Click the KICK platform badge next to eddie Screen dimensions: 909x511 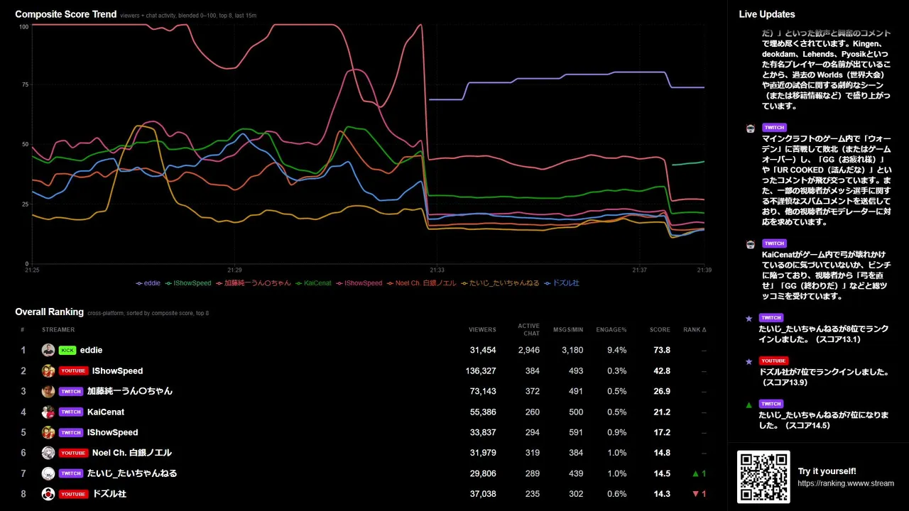pos(67,351)
